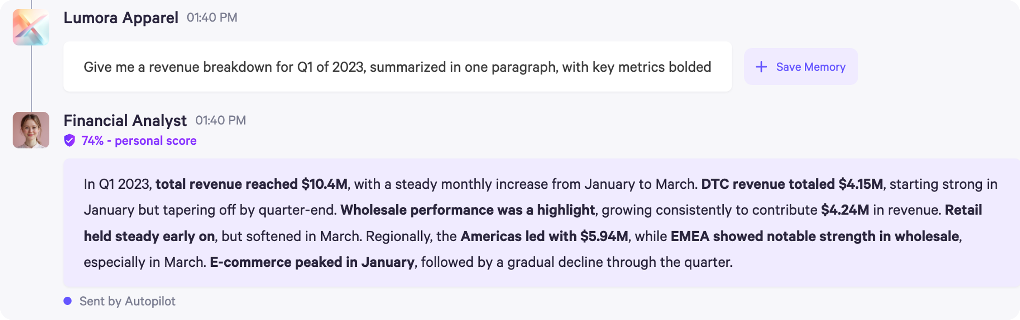The height and width of the screenshot is (320, 1020).
Task: Select the Financial Analyst sender name
Action: pos(125,121)
